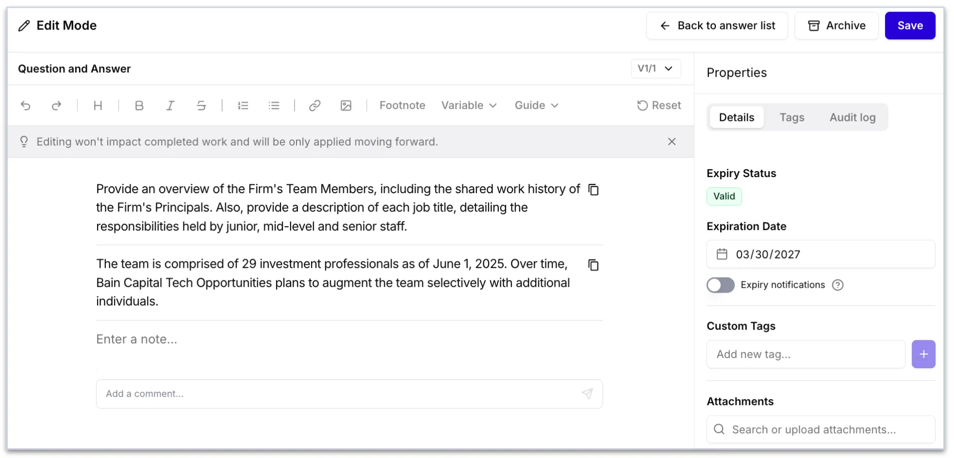Open the V1/1 version dropdown
The height and width of the screenshot is (458, 954).
tap(656, 68)
